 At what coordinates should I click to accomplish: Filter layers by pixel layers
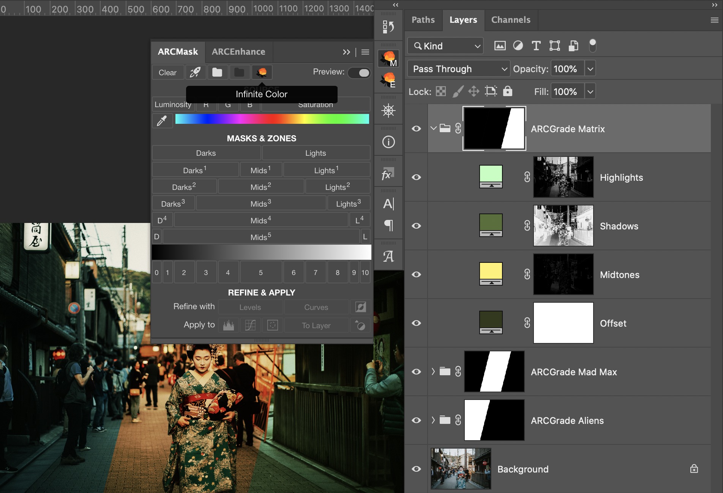click(500, 46)
